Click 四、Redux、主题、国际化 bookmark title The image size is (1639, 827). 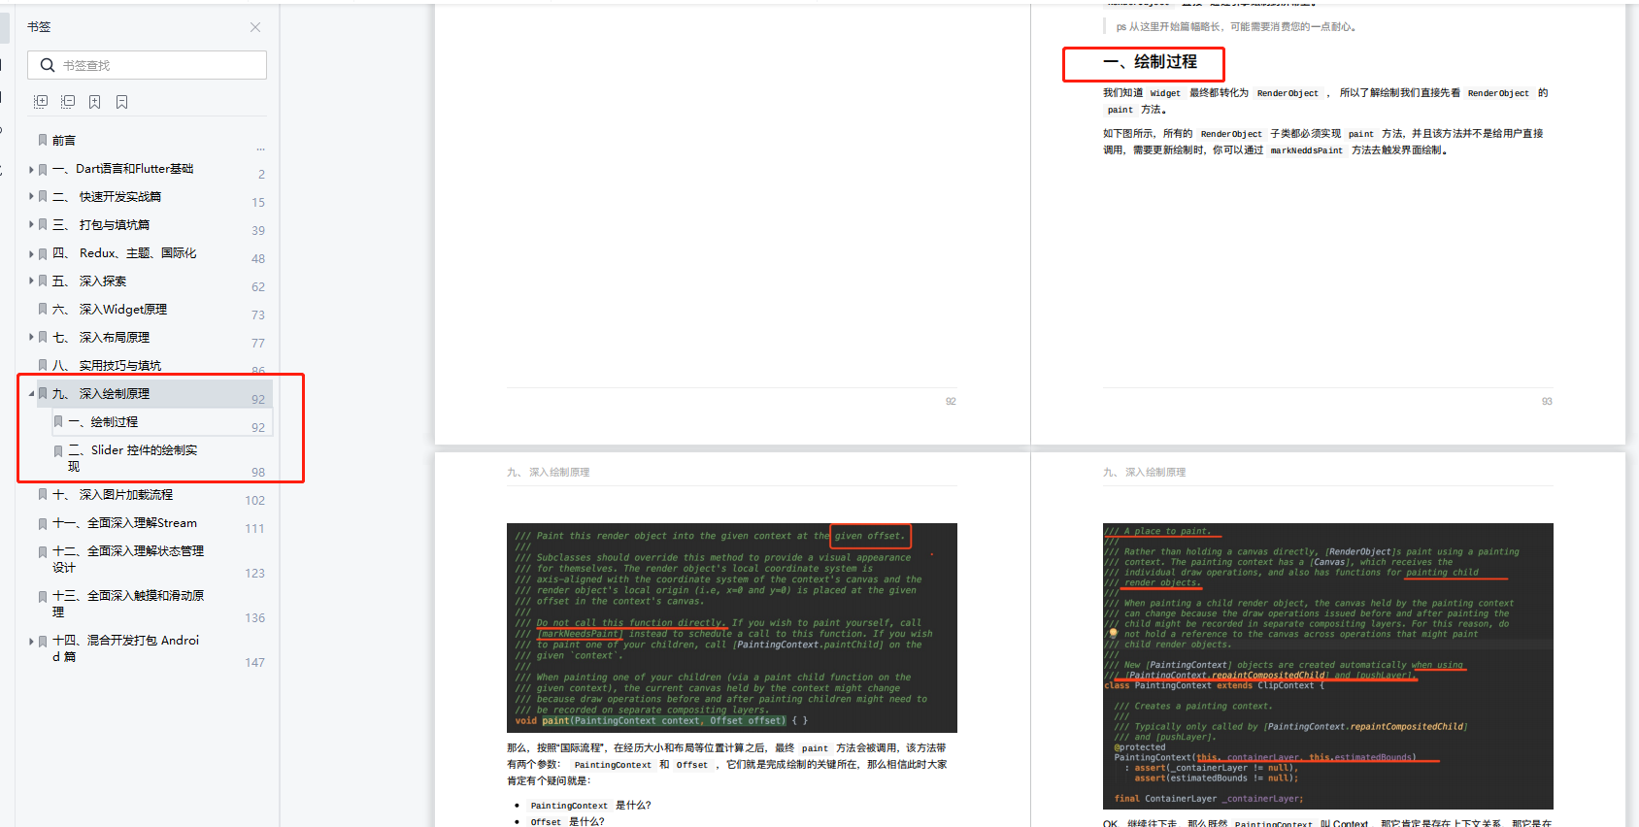124,253
